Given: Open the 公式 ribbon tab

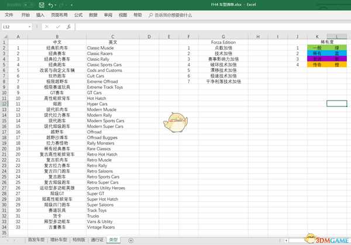Looking at the screenshot, I should coord(78,15).
